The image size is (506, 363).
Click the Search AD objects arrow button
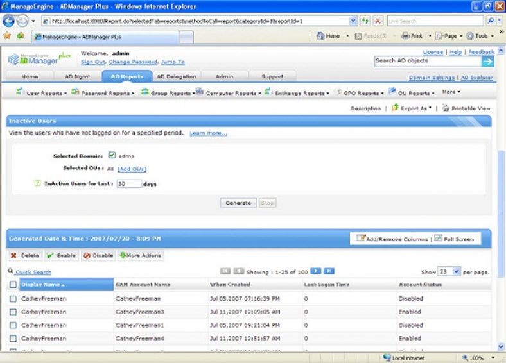(487, 62)
